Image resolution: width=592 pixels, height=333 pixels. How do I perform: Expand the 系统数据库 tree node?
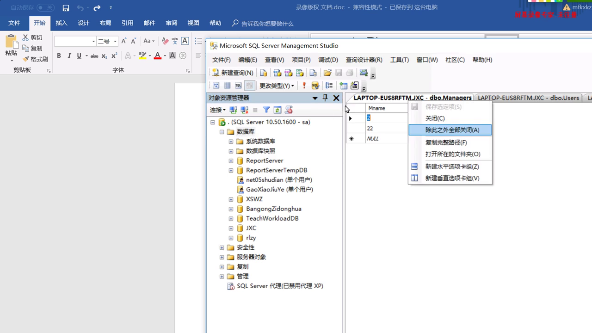(x=231, y=142)
